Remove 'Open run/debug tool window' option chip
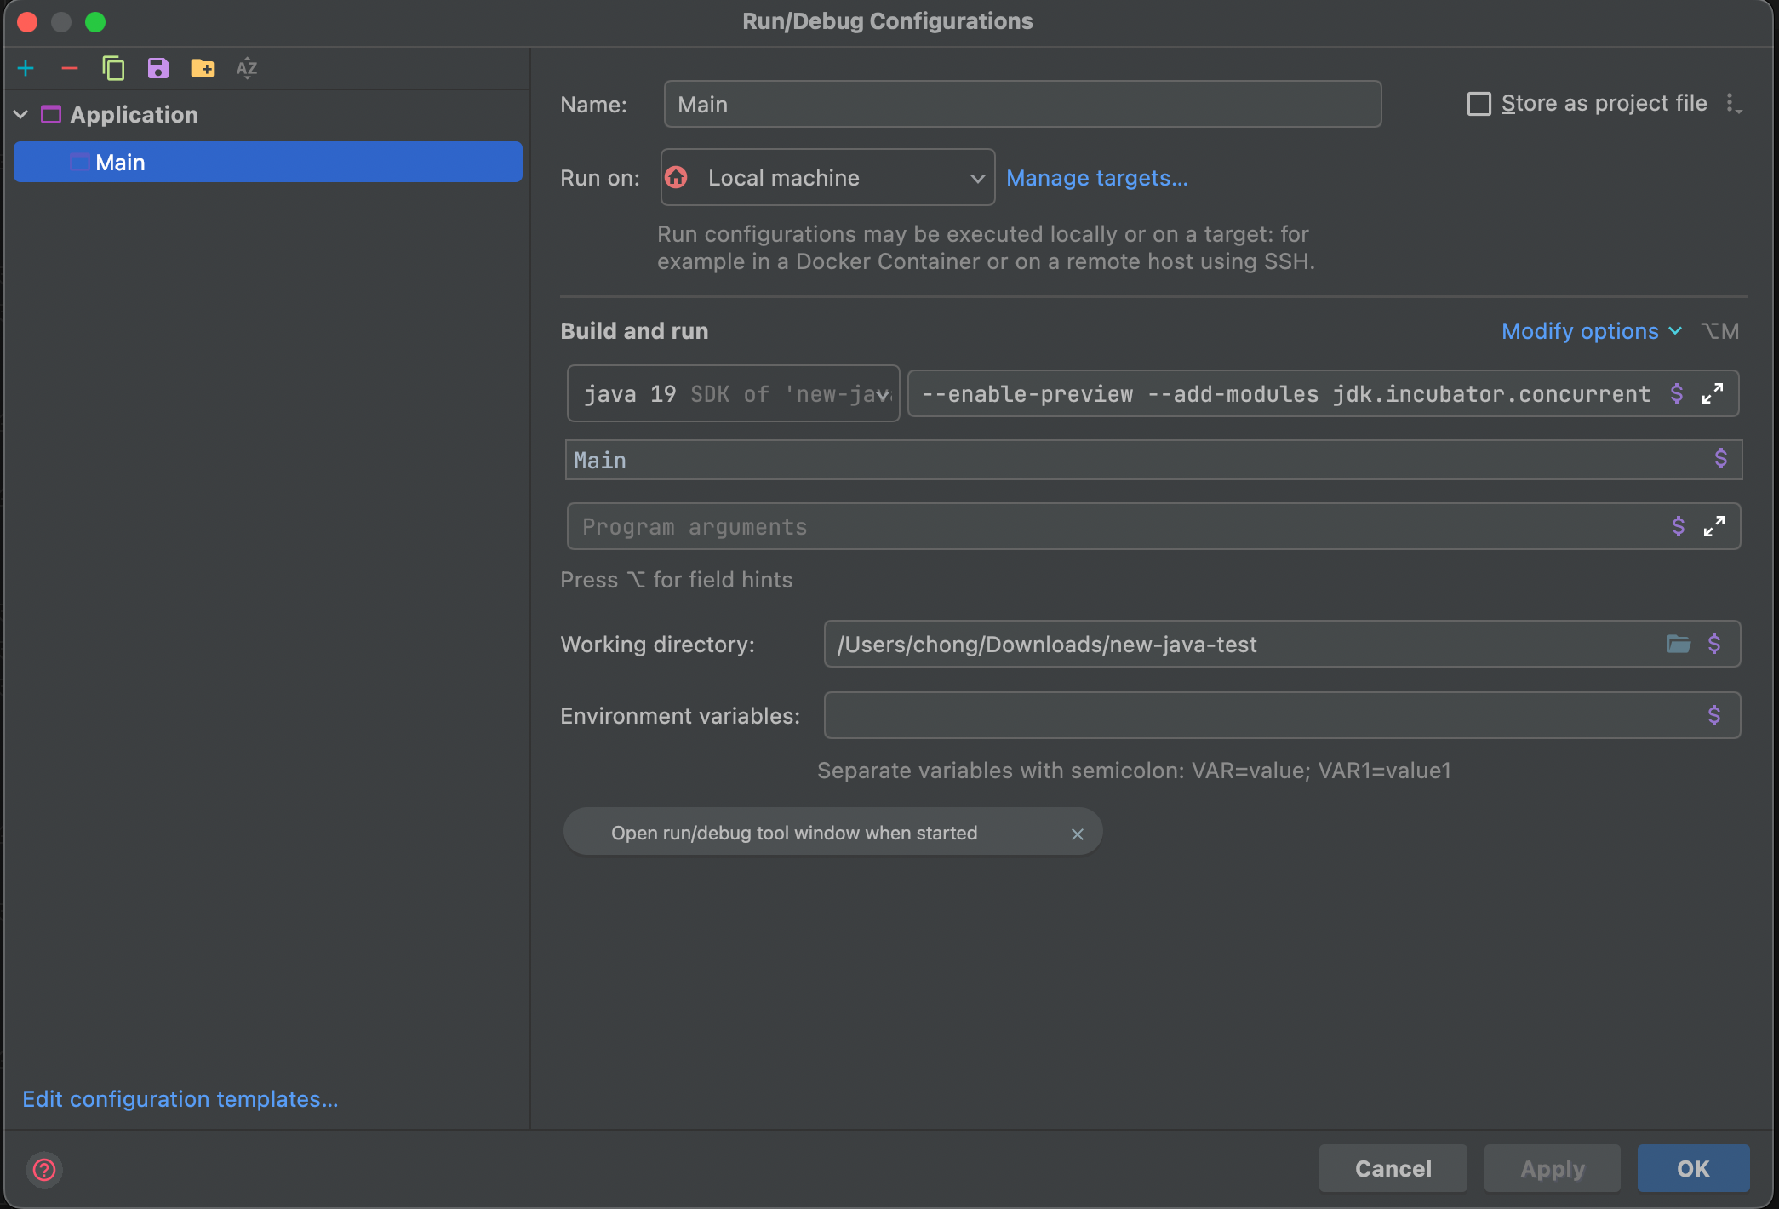 pos(1078,834)
